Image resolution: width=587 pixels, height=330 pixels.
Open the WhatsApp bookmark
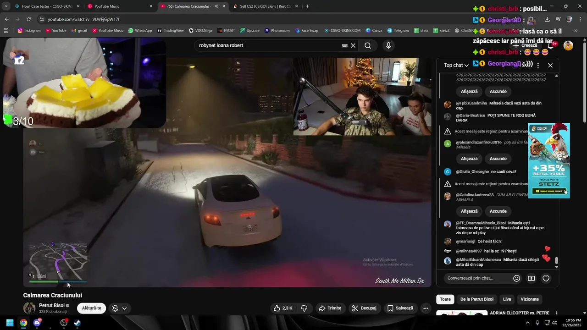coord(140,31)
